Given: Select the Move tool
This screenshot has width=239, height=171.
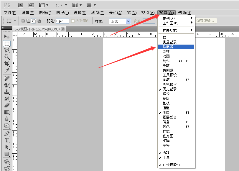Looking at the screenshot, I should coord(7,36).
